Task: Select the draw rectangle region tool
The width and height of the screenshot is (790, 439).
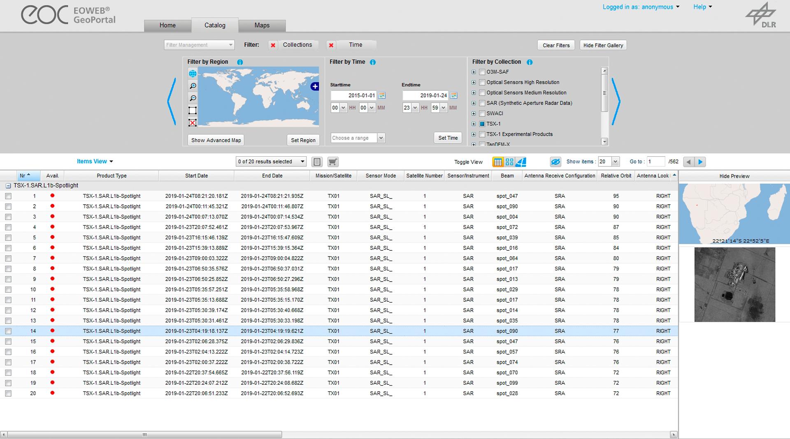Action: pyautogui.click(x=192, y=111)
